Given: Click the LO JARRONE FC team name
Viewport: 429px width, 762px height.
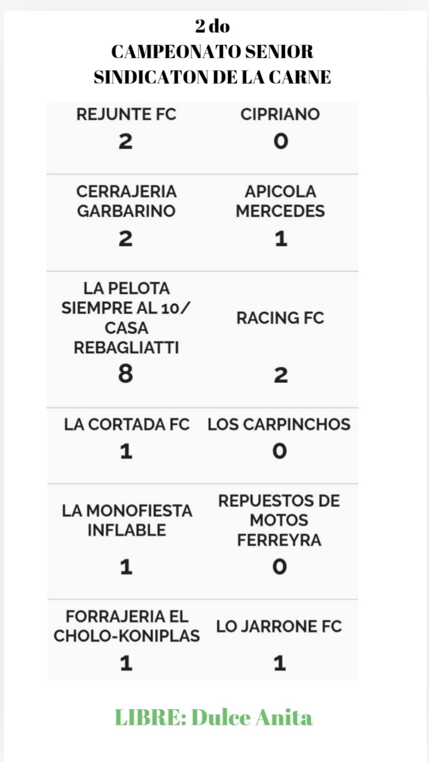Looking at the screenshot, I should 279,626.
